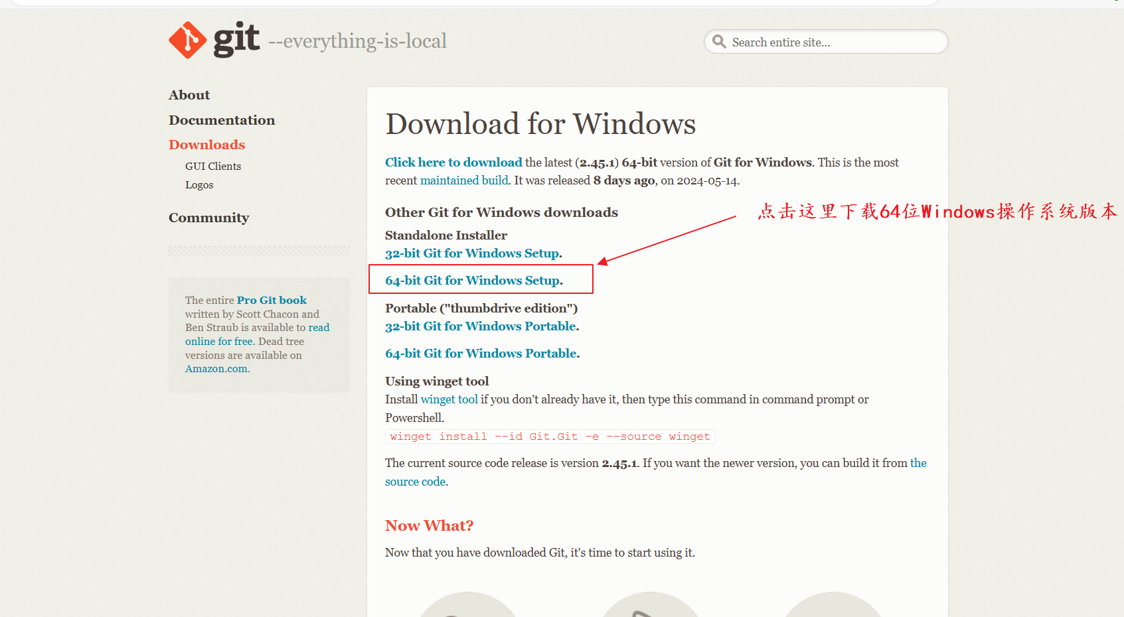Click the winget install command text
This screenshot has height=617, width=1124.
pyautogui.click(x=550, y=437)
